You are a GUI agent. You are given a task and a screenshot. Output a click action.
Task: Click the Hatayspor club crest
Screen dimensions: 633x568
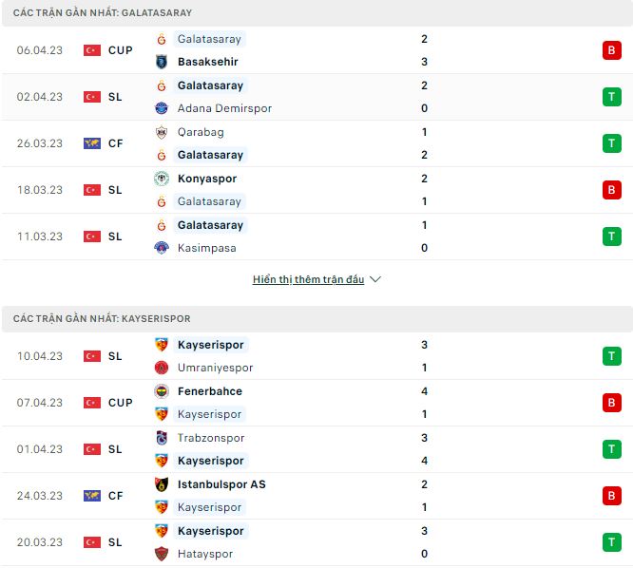[x=161, y=554]
